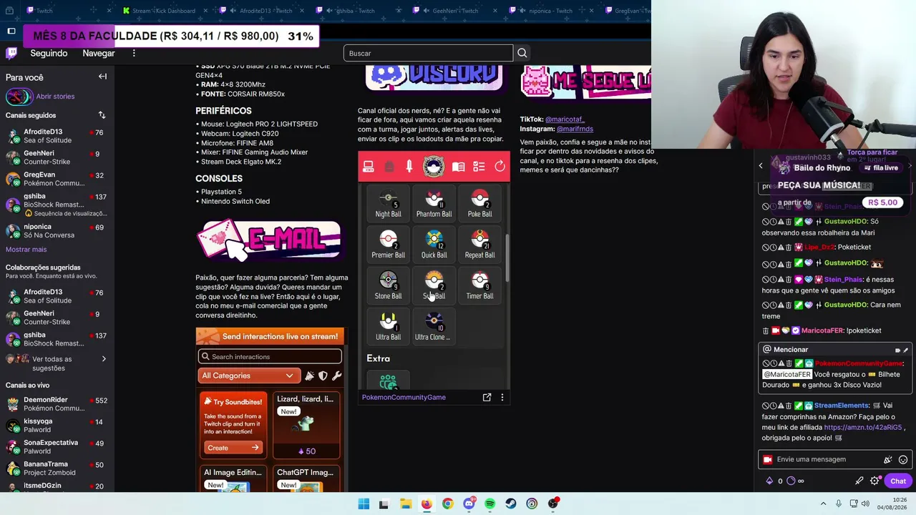Image resolution: width=916 pixels, height=515 pixels.
Task: Focus the Search interactions field
Action: click(270, 356)
